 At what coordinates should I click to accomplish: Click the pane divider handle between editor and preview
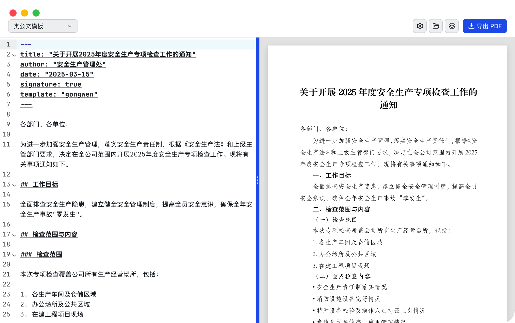(258, 180)
